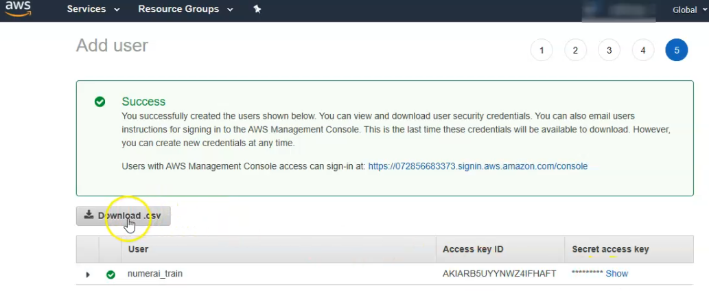Go to step 1 circle
Image resolution: width=709 pixels, height=291 pixels.
(x=542, y=50)
